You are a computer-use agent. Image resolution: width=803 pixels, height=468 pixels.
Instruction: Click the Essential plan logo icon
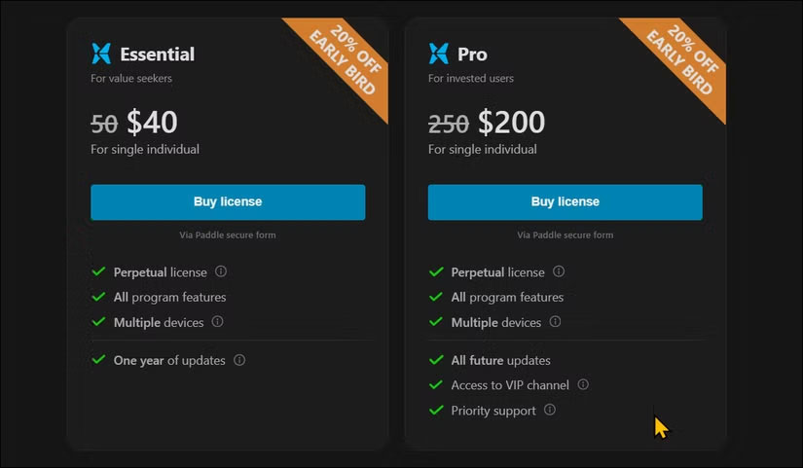point(101,54)
